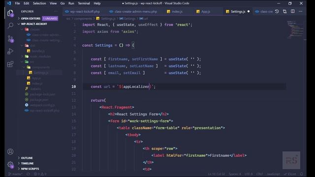Click the Spaces: 4 indentation setting
Viewport: 315px width, 177px height.
tap(235, 174)
